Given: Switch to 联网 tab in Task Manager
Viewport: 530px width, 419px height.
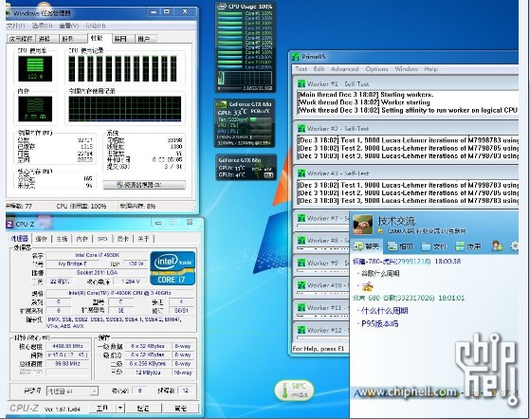Looking at the screenshot, I should click(123, 39).
